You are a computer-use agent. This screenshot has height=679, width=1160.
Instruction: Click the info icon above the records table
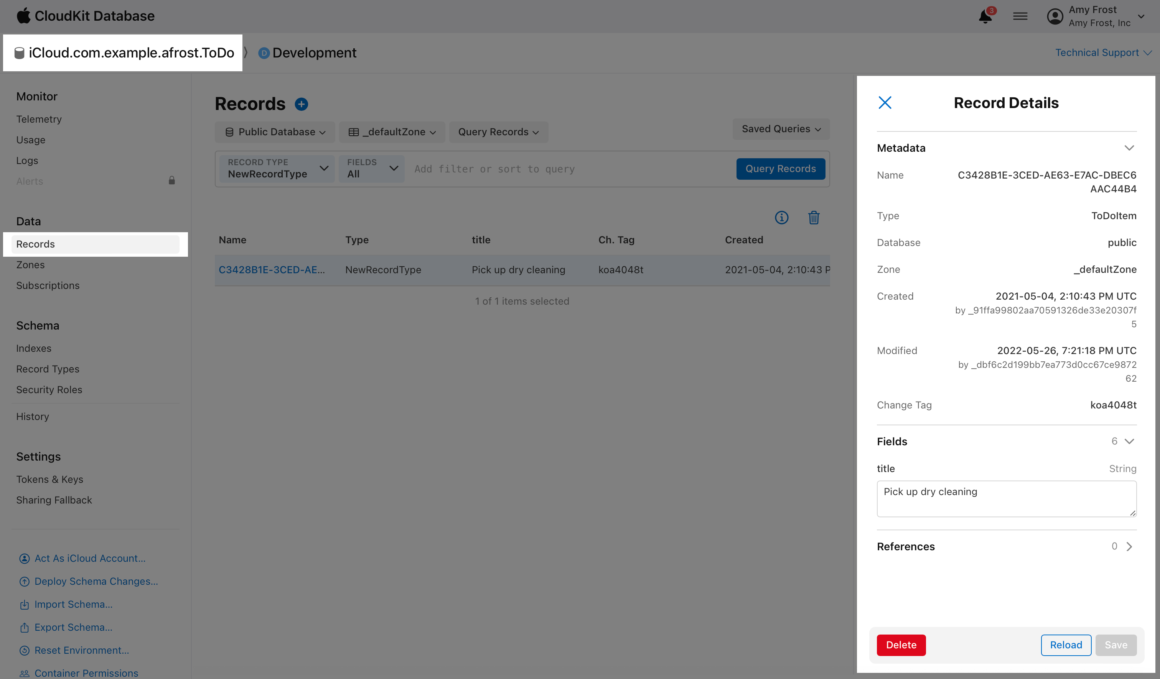coord(782,218)
